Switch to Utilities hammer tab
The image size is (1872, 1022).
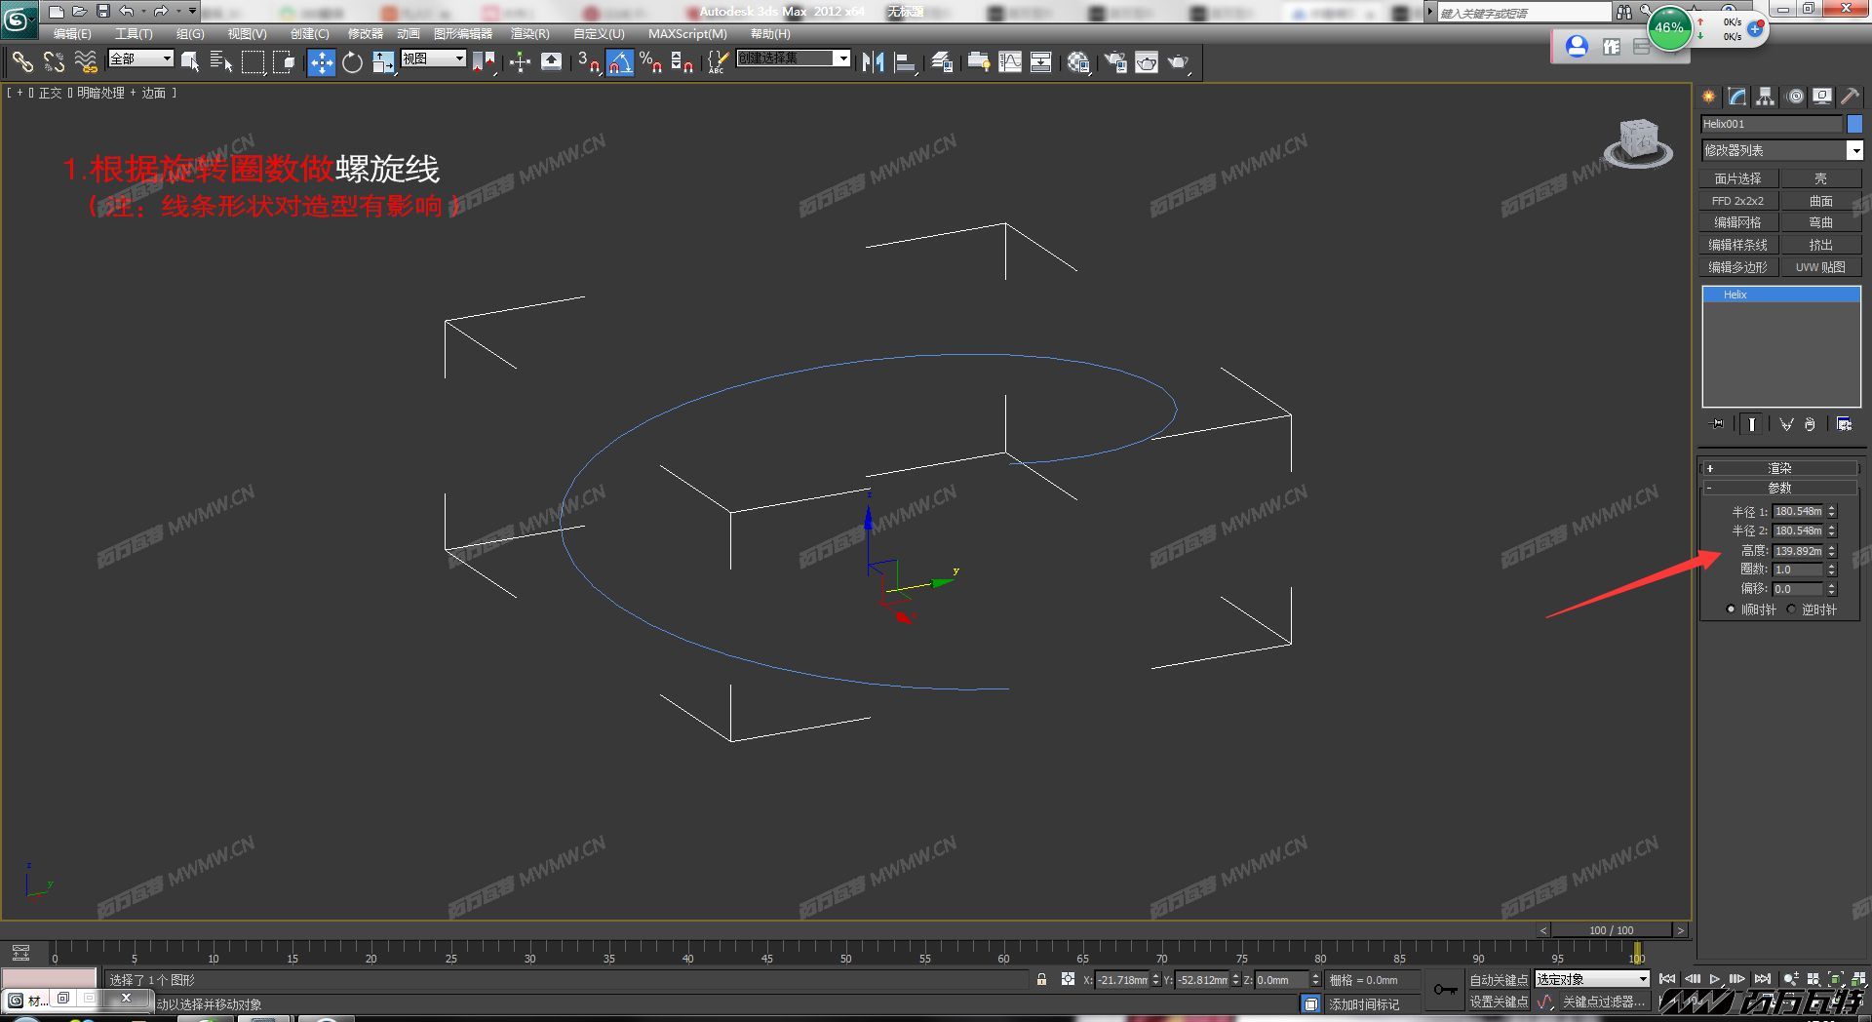coord(1851,97)
